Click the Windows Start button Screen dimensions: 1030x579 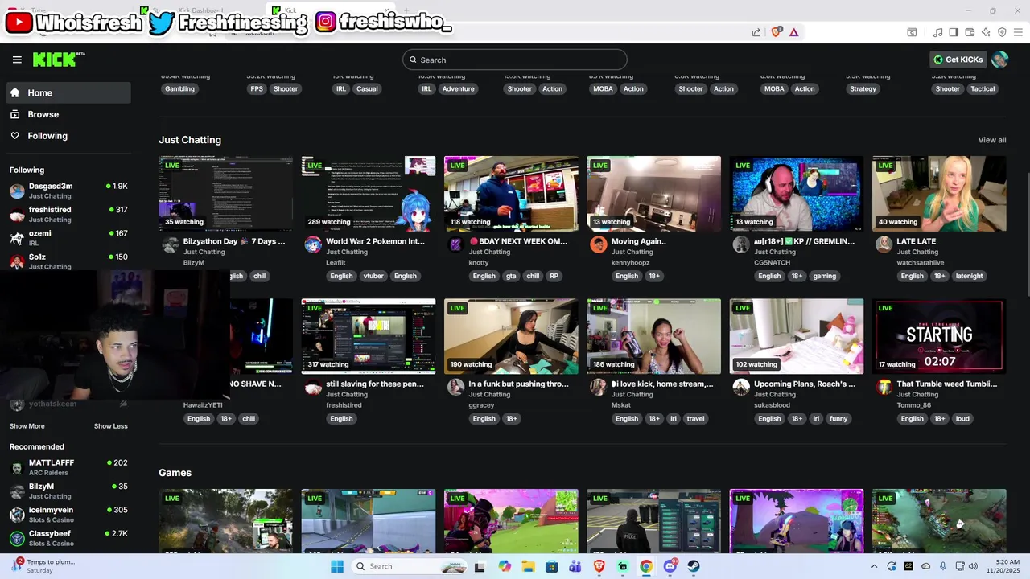337,566
